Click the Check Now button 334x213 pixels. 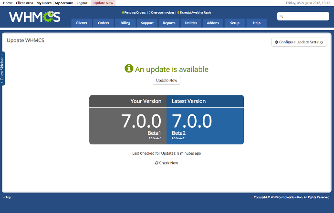coord(167,163)
